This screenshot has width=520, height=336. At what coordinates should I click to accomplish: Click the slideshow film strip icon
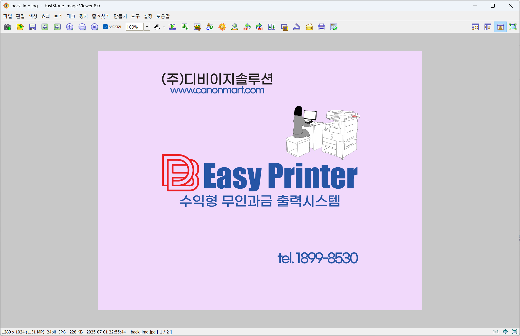pyautogui.click(x=173, y=27)
